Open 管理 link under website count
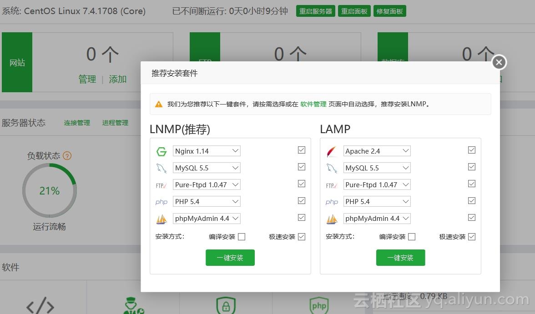The image size is (535, 314). pos(87,79)
